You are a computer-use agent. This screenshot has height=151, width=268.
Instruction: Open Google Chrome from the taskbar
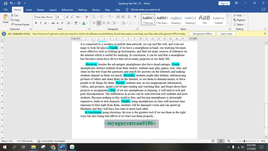tap(53, 147)
